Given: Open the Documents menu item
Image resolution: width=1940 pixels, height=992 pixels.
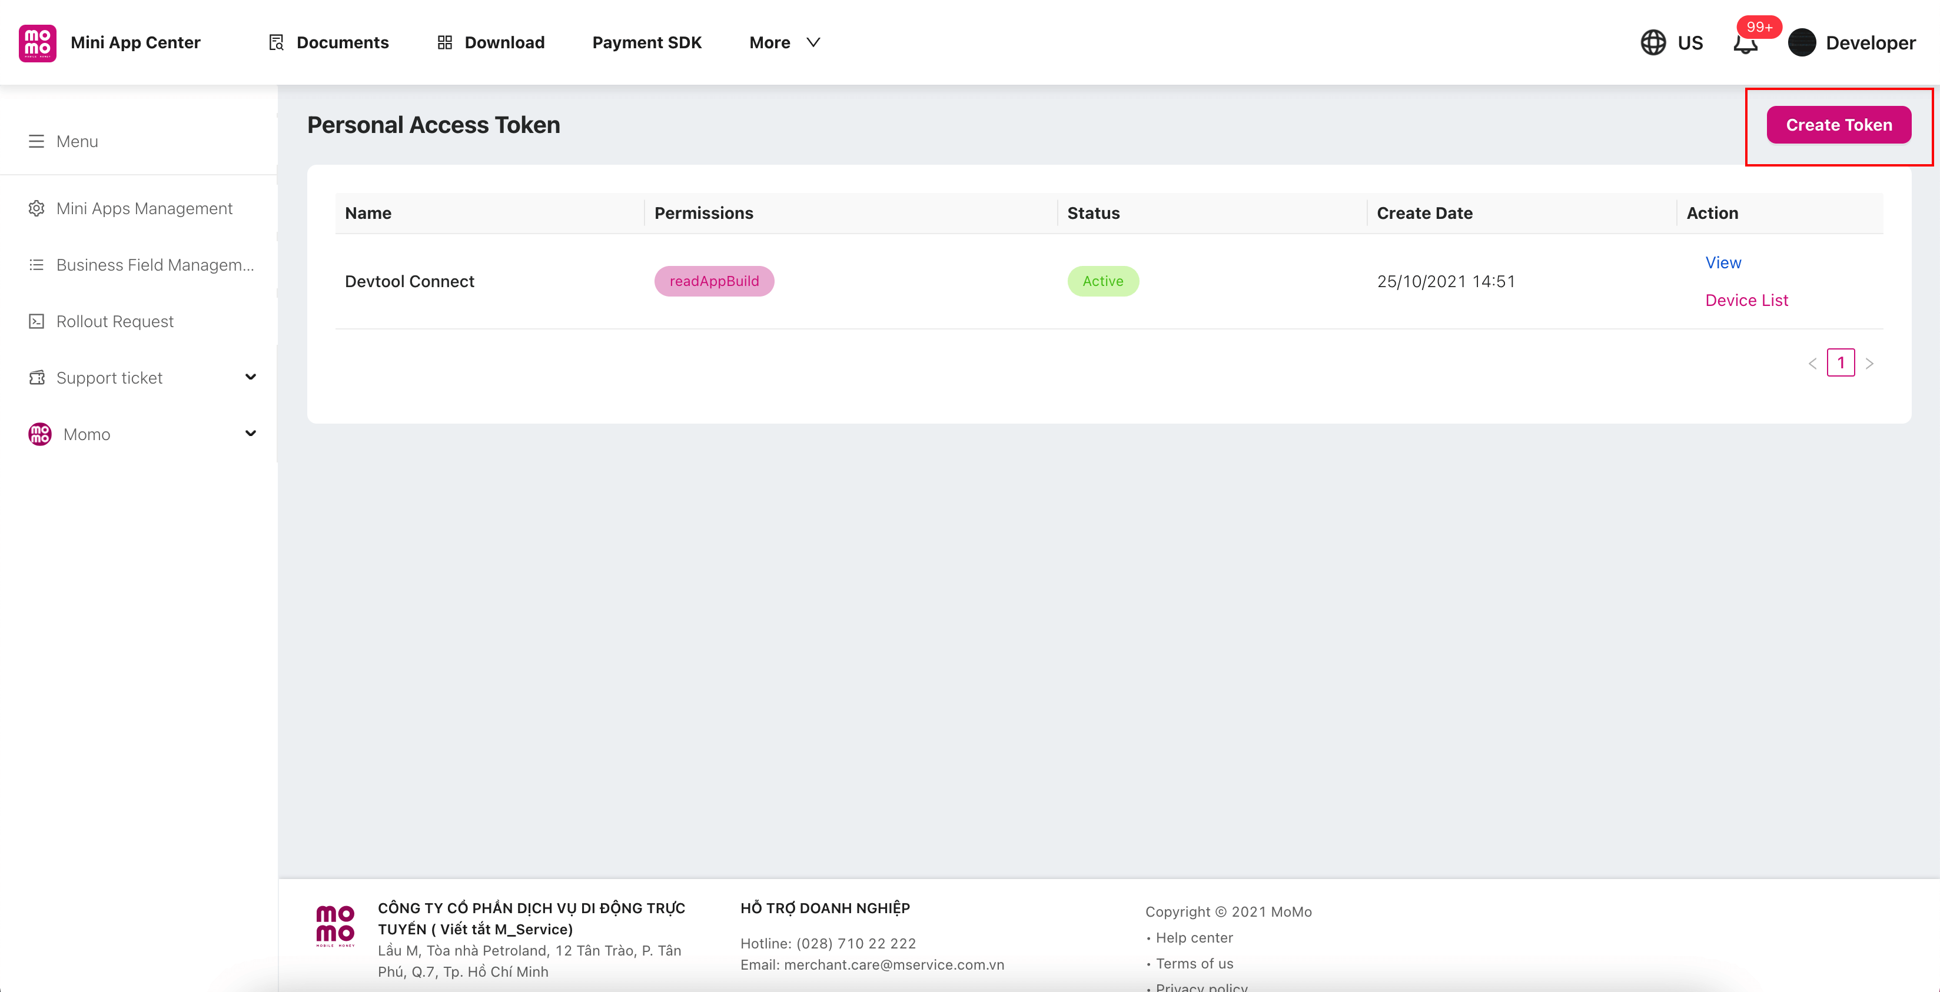Looking at the screenshot, I should pos(329,43).
